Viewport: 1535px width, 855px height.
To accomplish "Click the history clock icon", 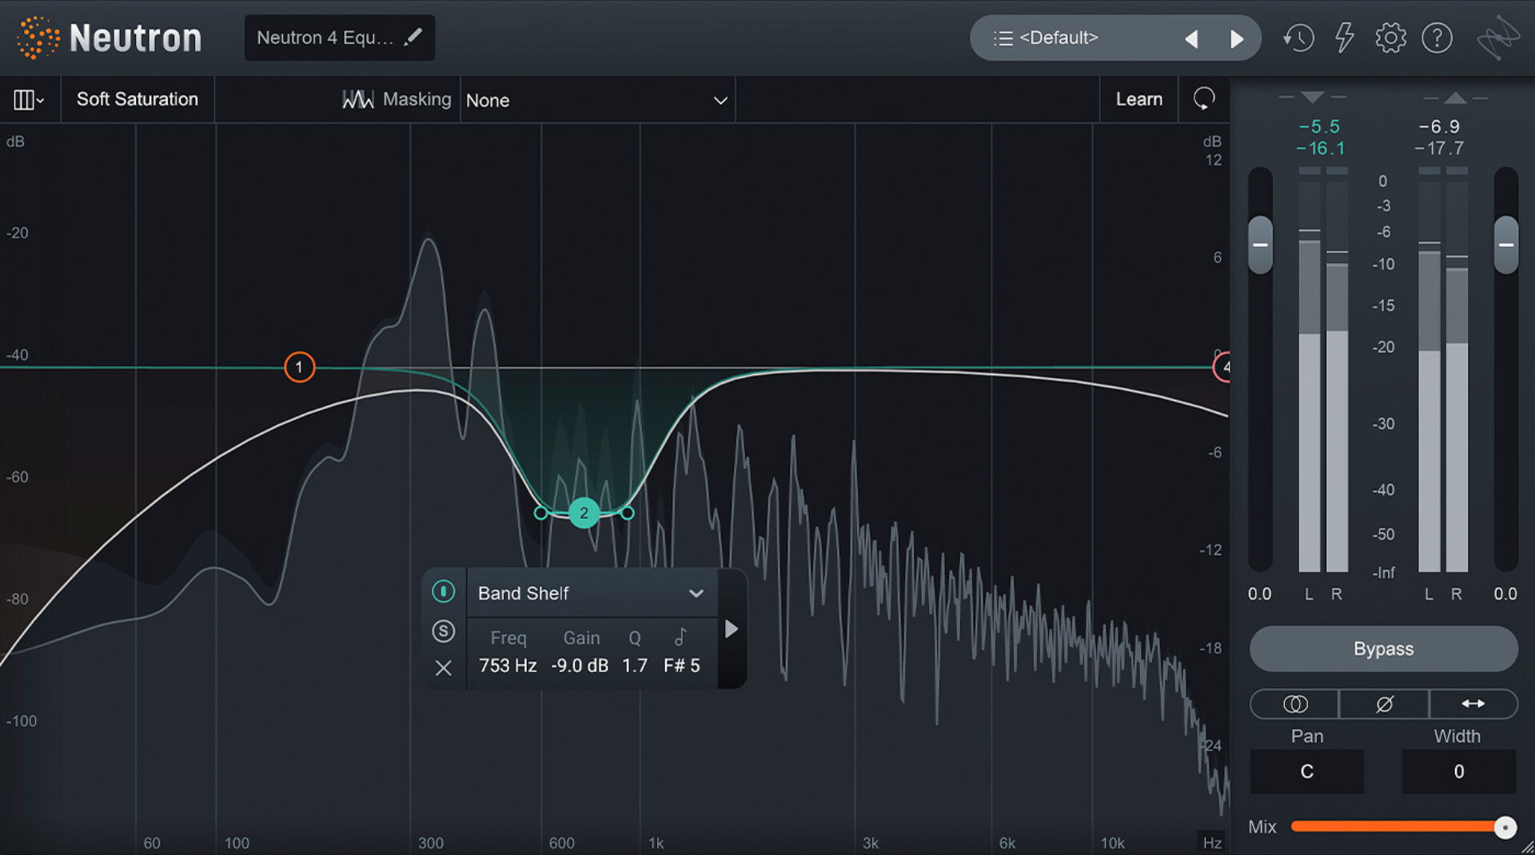I will click(1299, 37).
